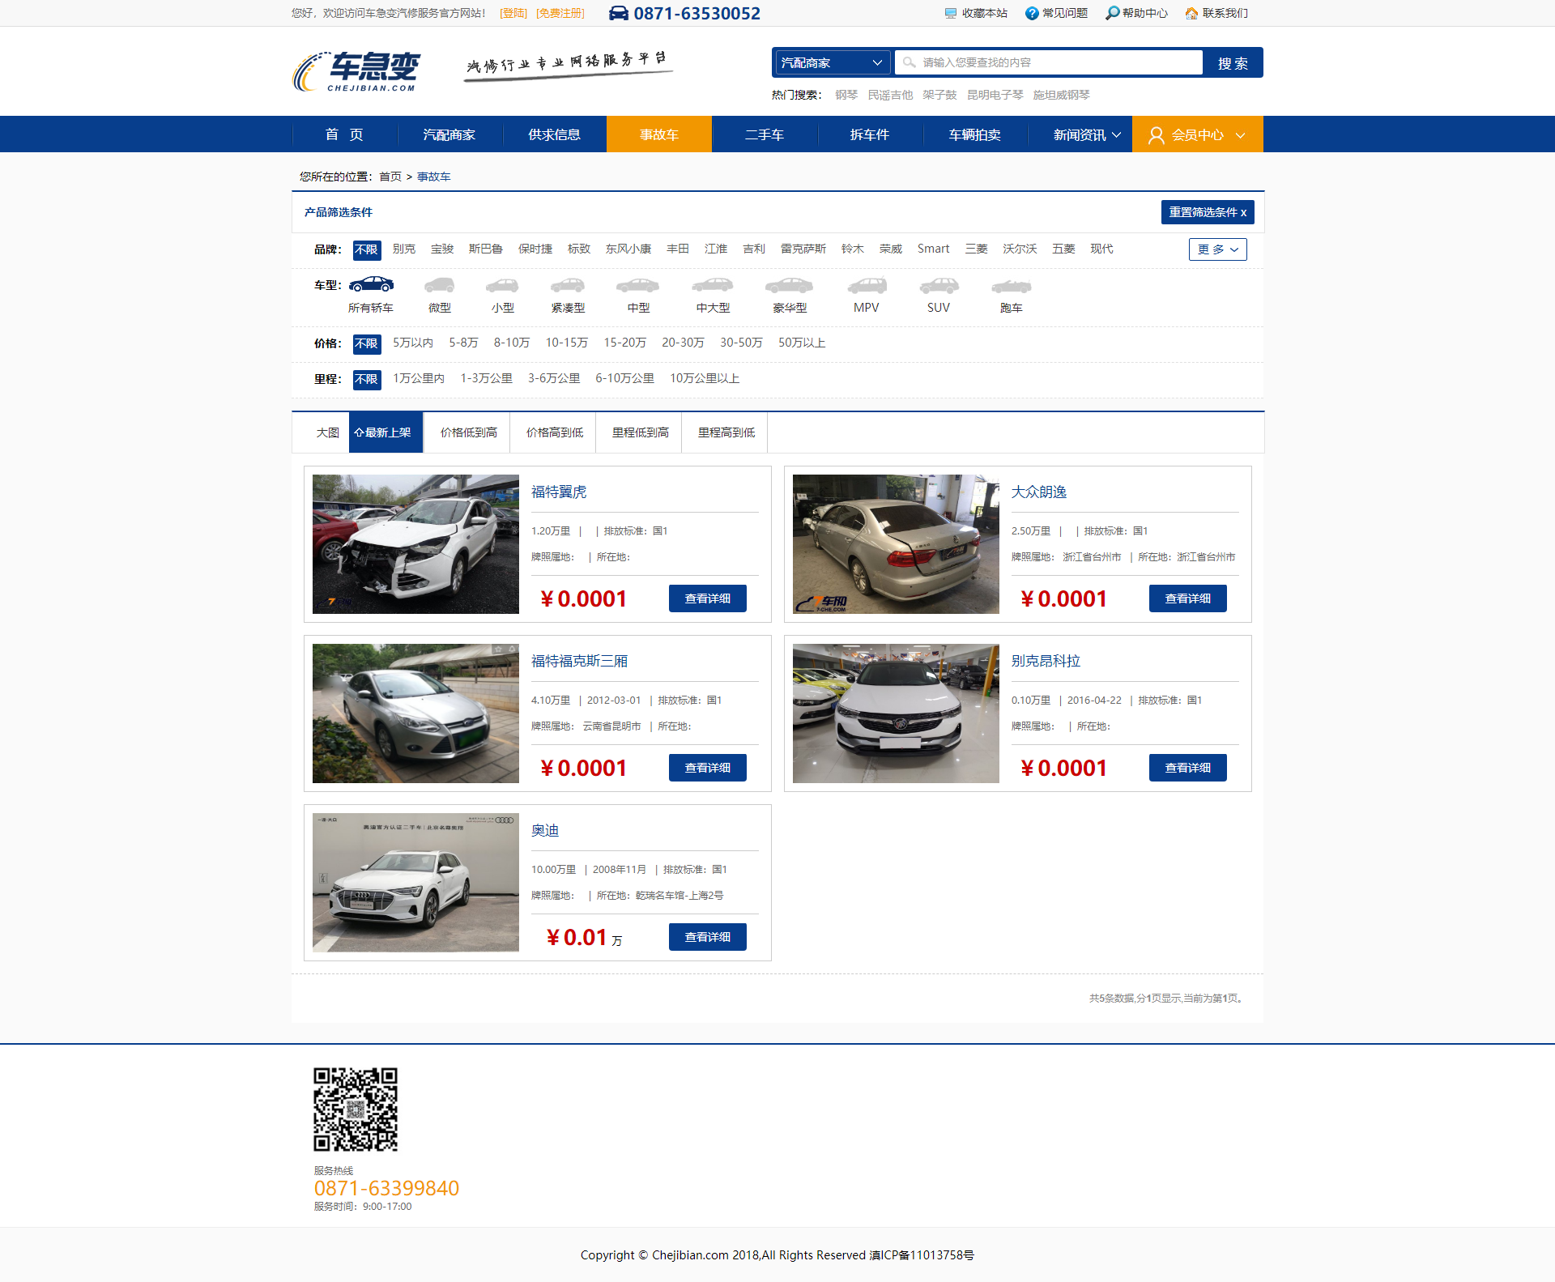Click the luxury car (豪华型) icon
Image resolution: width=1555 pixels, height=1282 pixels.
tap(789, 286)
